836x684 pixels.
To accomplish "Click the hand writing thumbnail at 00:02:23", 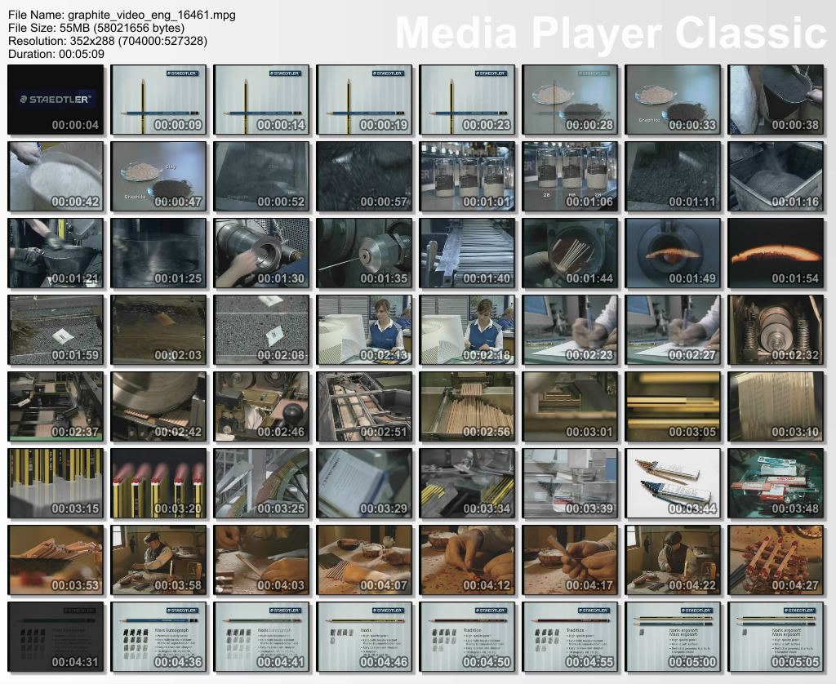I will (x=570, y=329).
